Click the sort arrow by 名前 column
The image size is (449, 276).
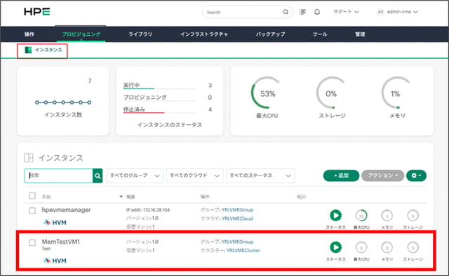tap(121, 197)
